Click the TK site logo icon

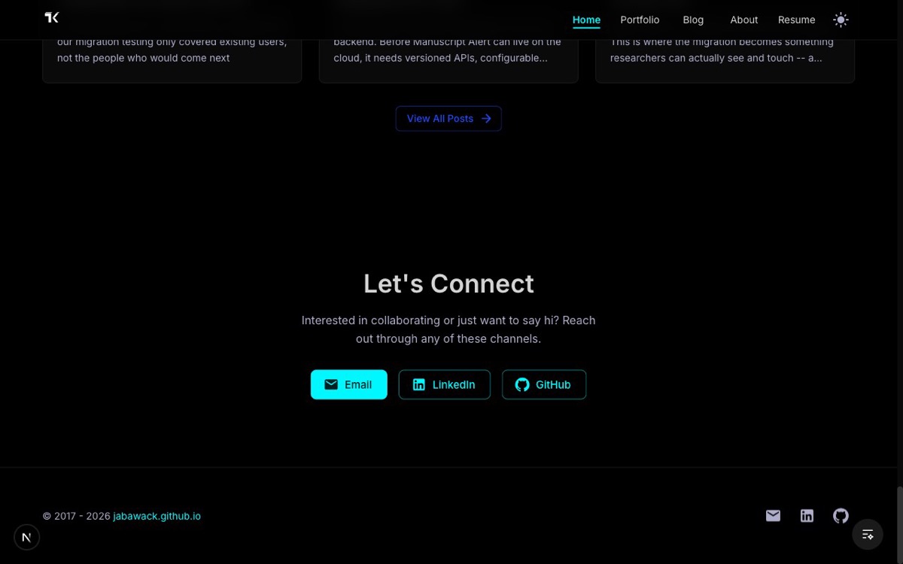click(x=52, y=17)
